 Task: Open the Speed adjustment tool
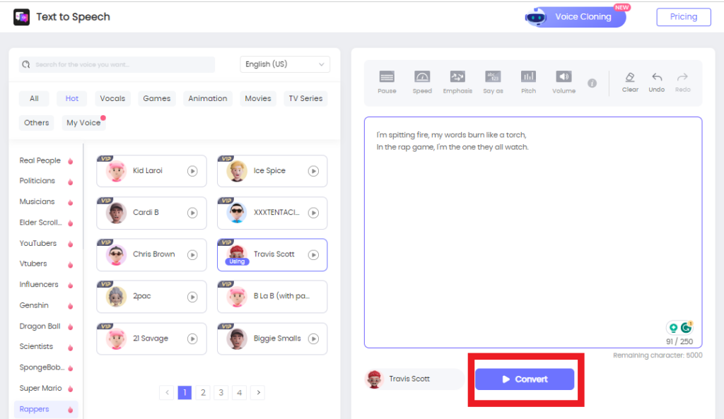click(422, 81)
